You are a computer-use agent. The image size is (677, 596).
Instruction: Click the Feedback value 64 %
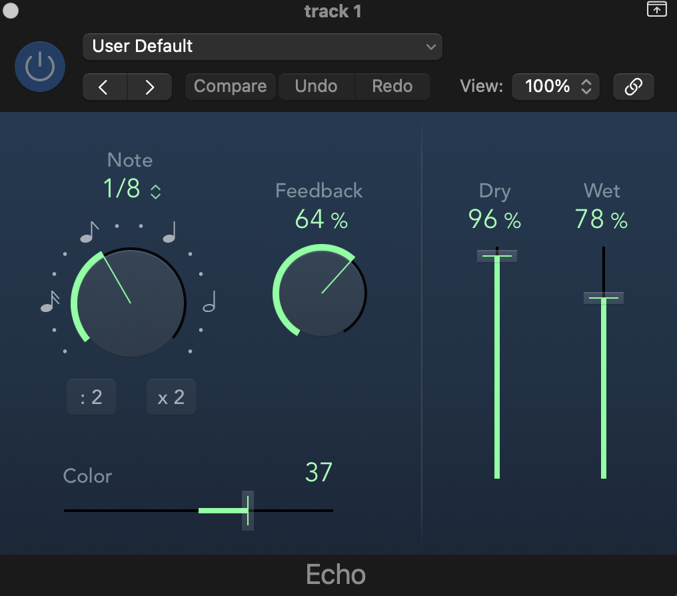[x=321, y=219]
